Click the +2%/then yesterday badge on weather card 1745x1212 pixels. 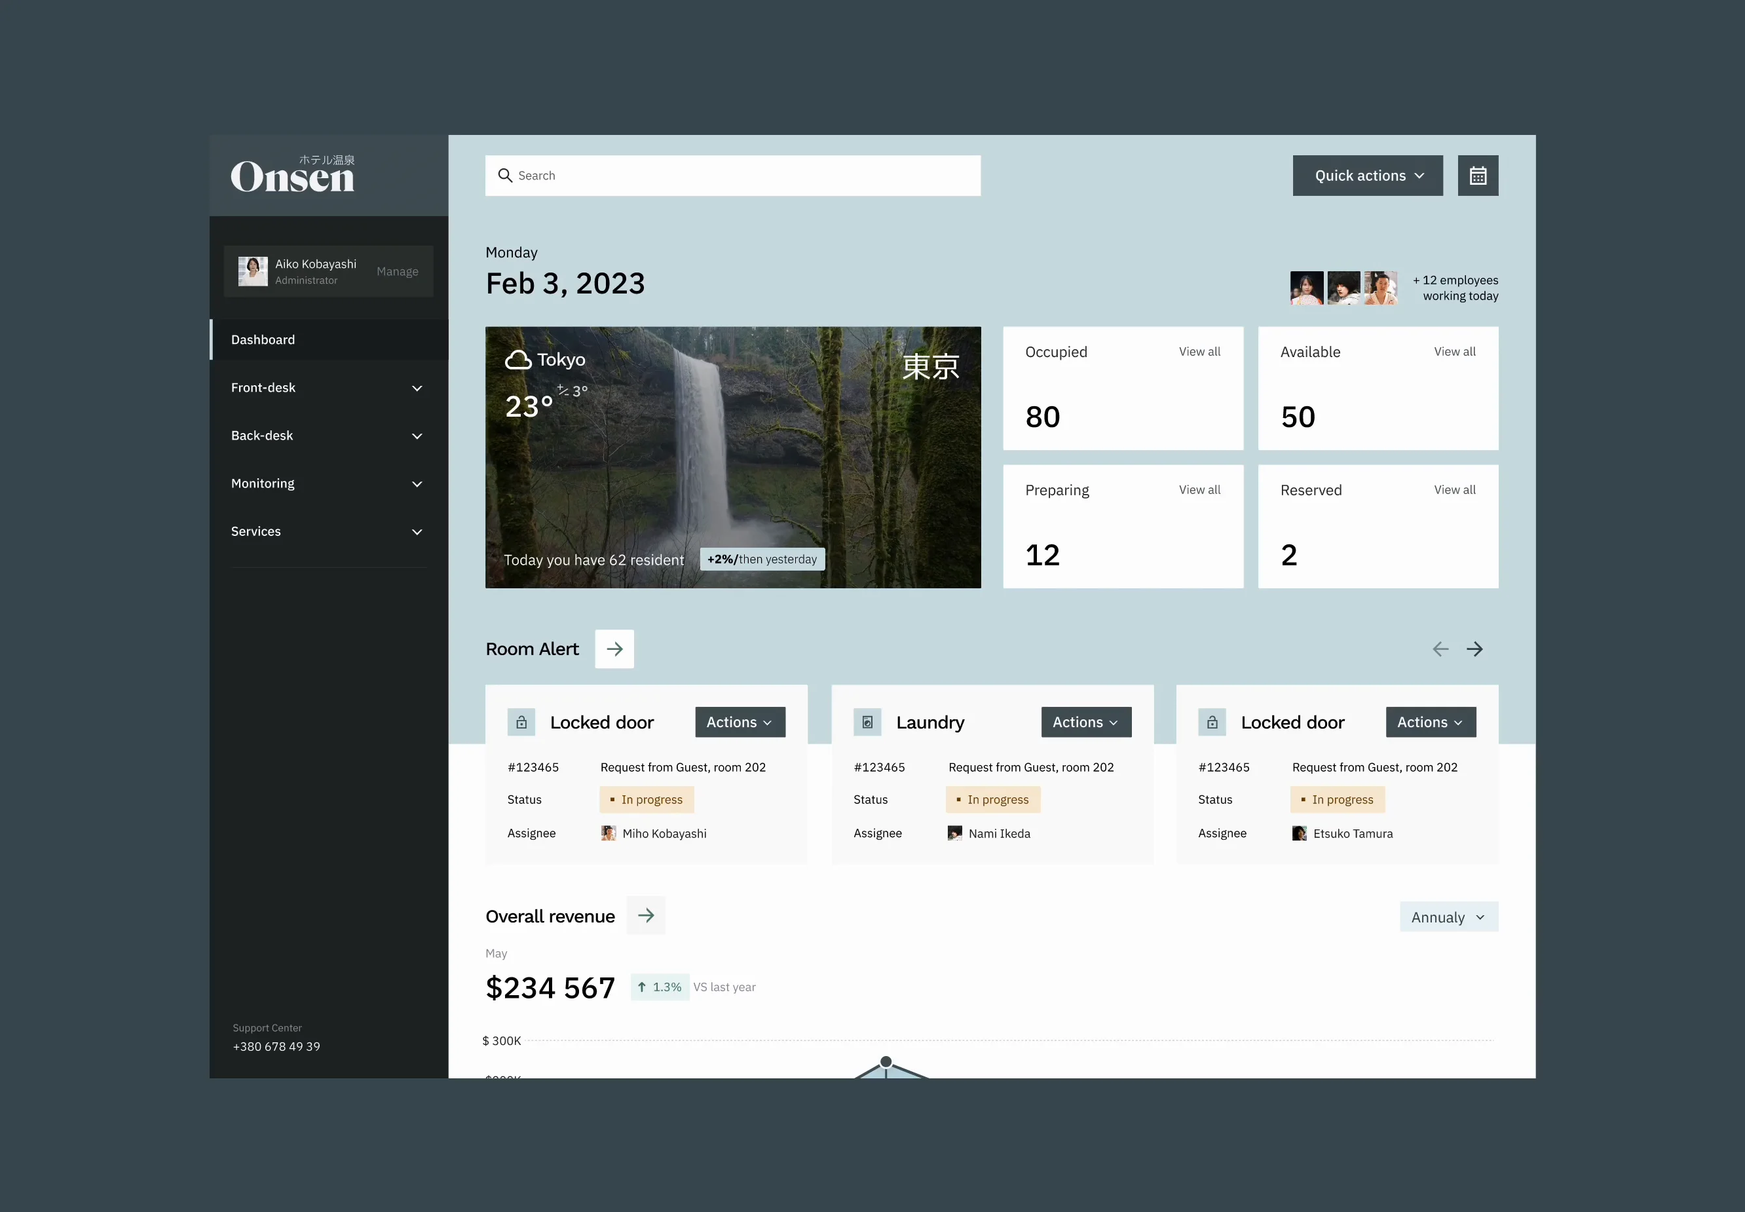pos(761,559)
